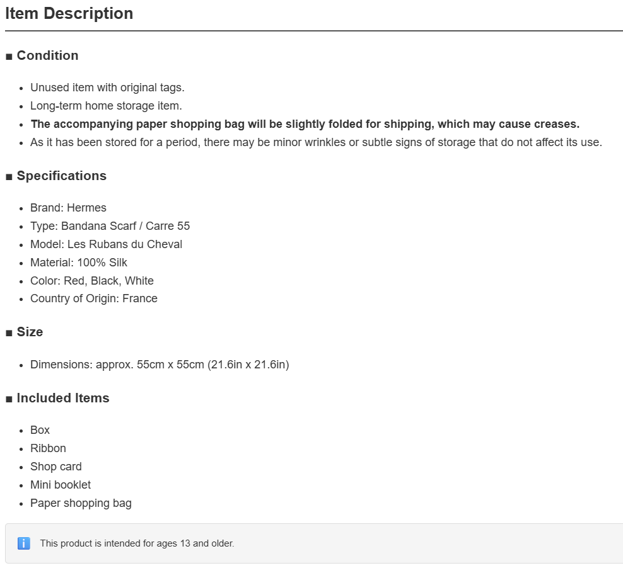
Task: Click the 'Model: Les Rubans du Cheval' text
Action: 106,244
